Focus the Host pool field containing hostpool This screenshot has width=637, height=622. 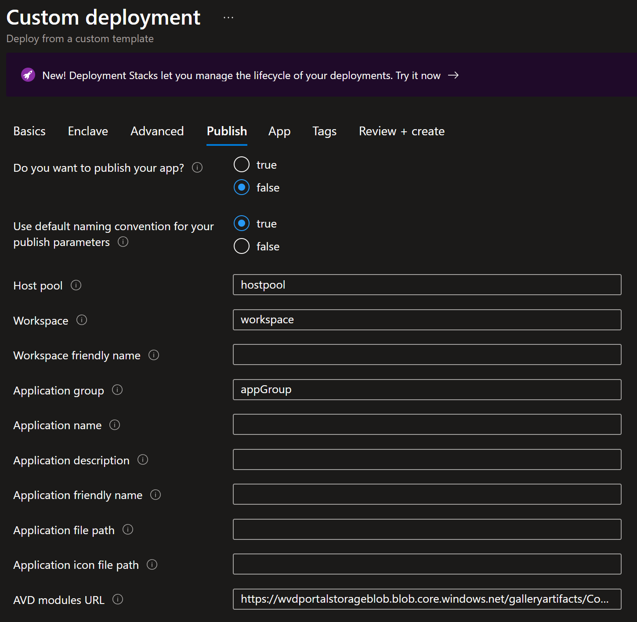click(x=427, y=285)
